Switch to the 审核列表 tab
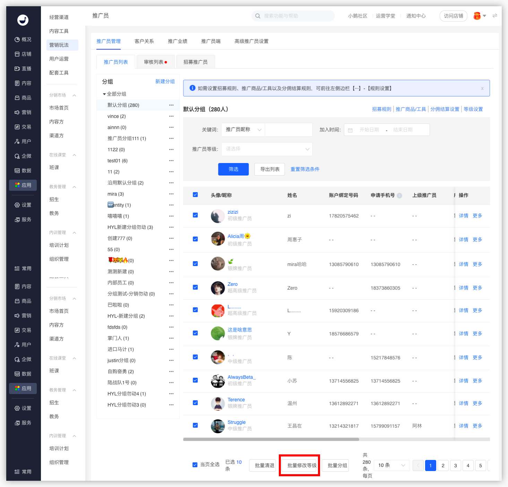 tap(155, 62)
